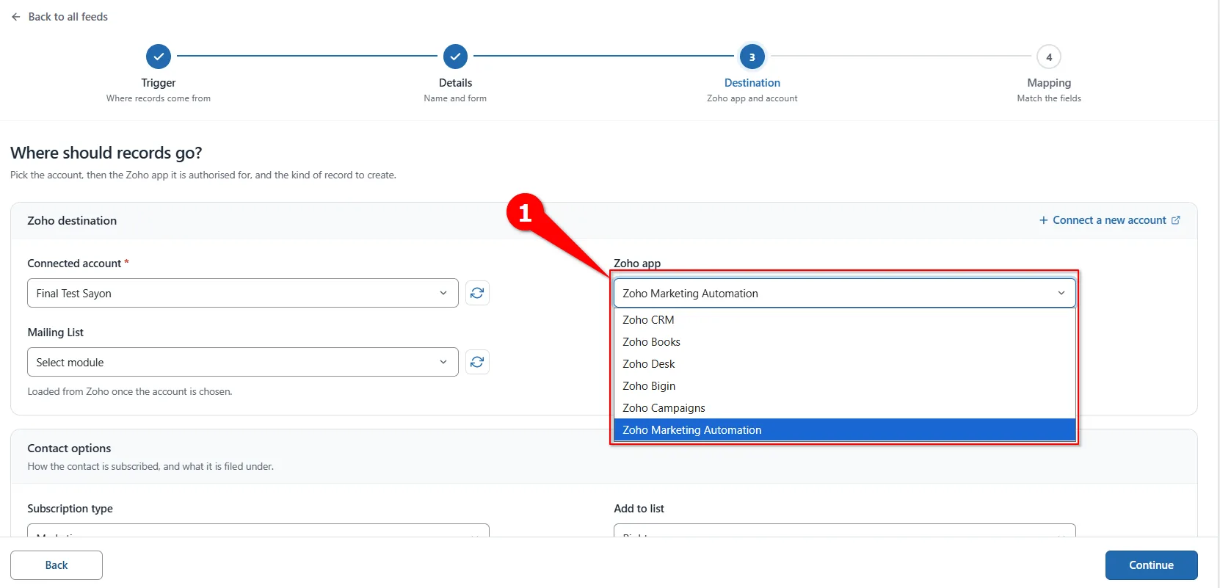Click the 'Zoho destination' section title
This screenshot has width=1220, height=588.
tap(72, 221)
